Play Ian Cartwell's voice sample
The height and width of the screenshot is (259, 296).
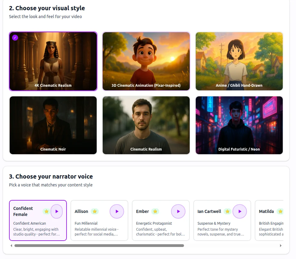[x=240, y=211]
